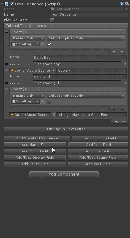This screenshot has height=238, width=130.
Task: Add listener with plus in first Event block
Action: 114,52
